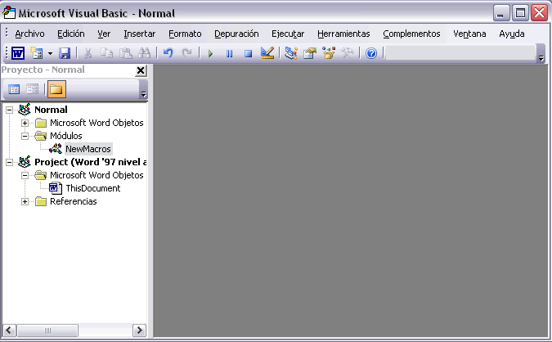Pause execution with the Break icon

click(229, 53)
